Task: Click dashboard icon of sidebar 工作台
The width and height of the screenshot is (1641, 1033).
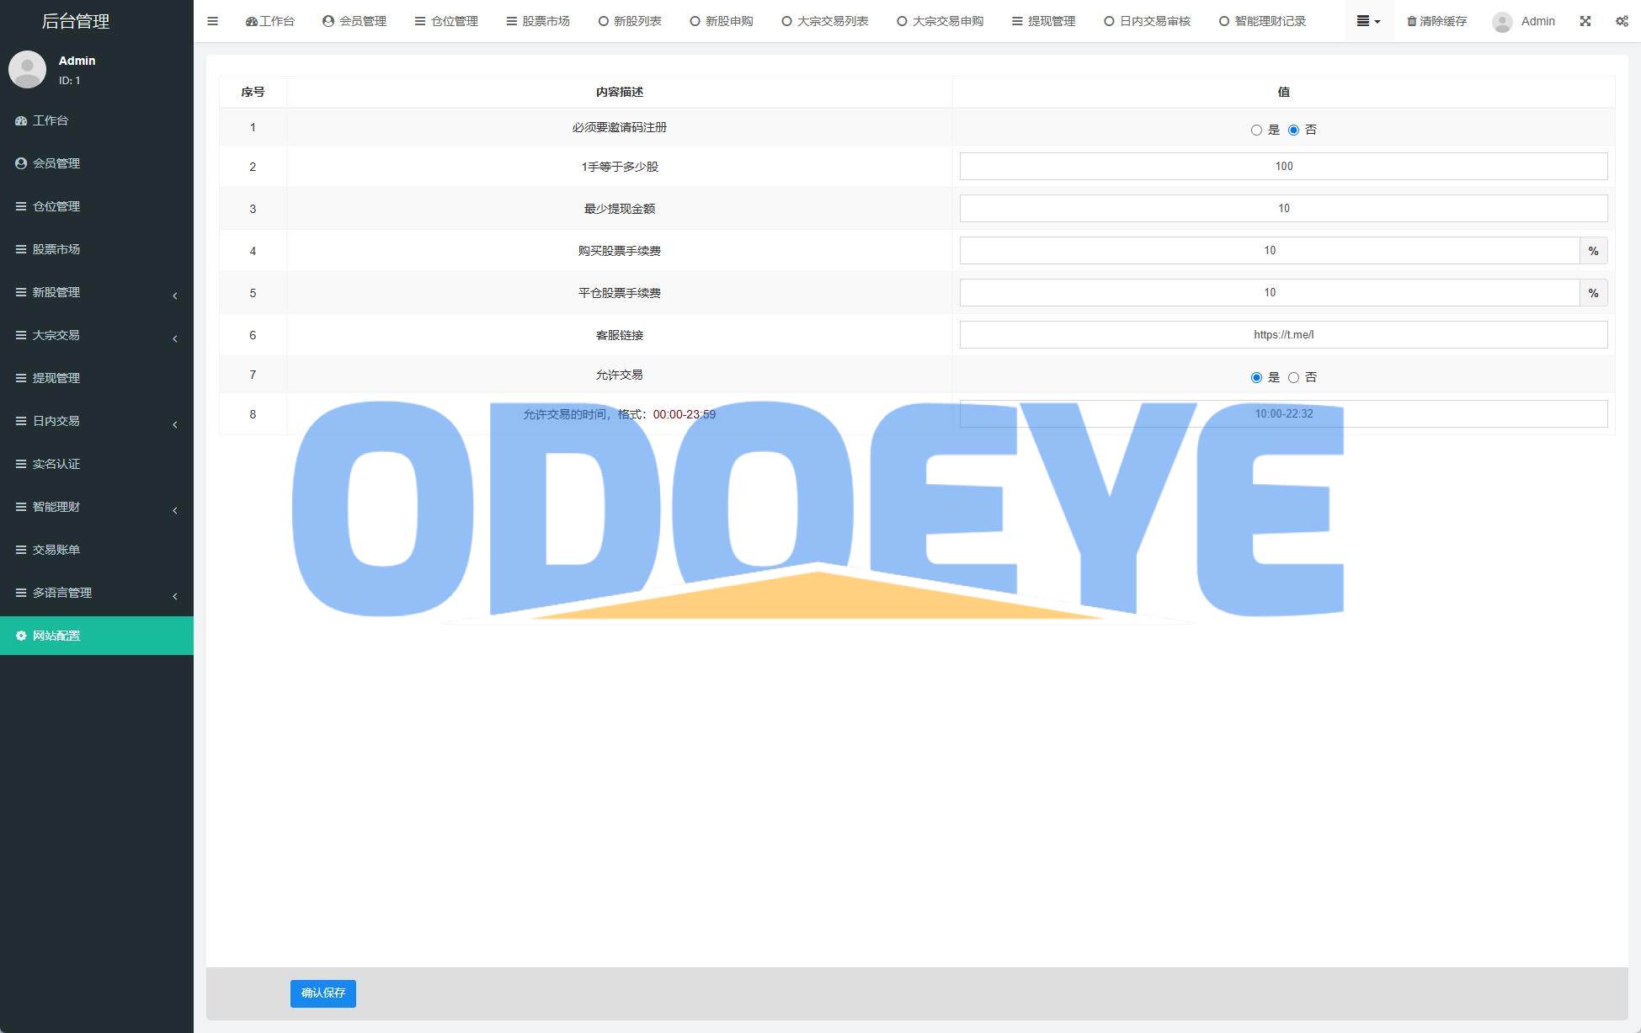Action: point(21,120)
